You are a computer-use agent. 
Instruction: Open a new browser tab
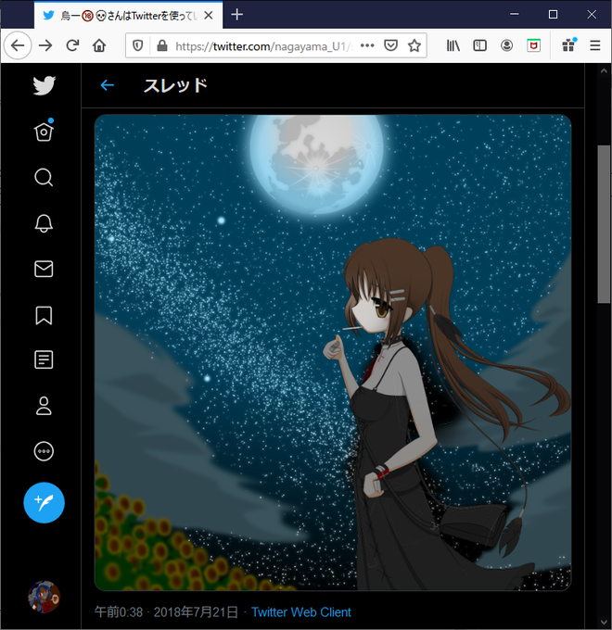(237, 15)
